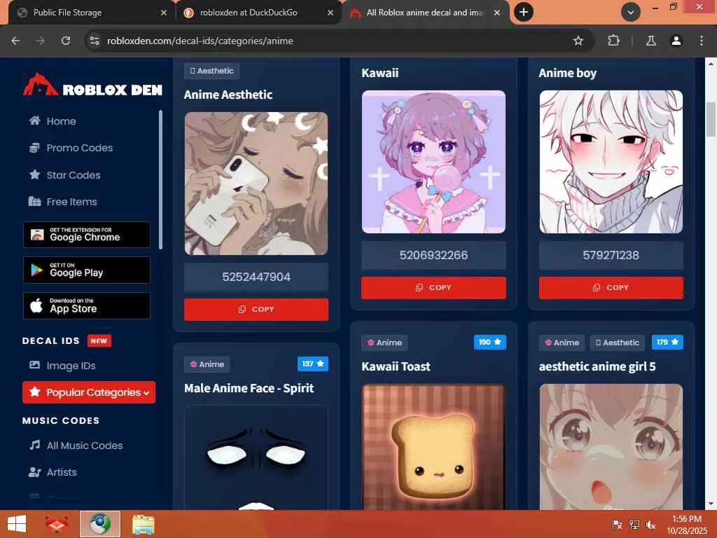Click Anime tag on Male Anime Face card
Viewport: 717px width, 538px height.
pos(207,364)
